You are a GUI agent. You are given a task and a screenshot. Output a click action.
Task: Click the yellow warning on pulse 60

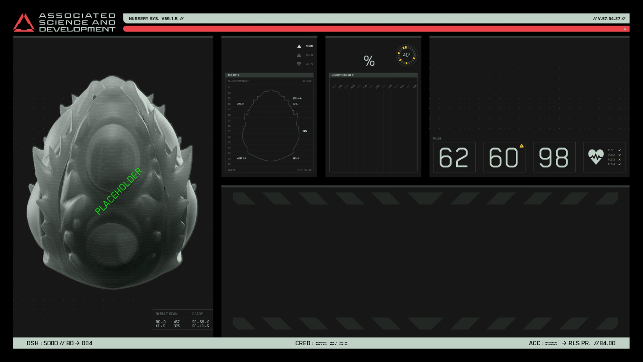522,146
